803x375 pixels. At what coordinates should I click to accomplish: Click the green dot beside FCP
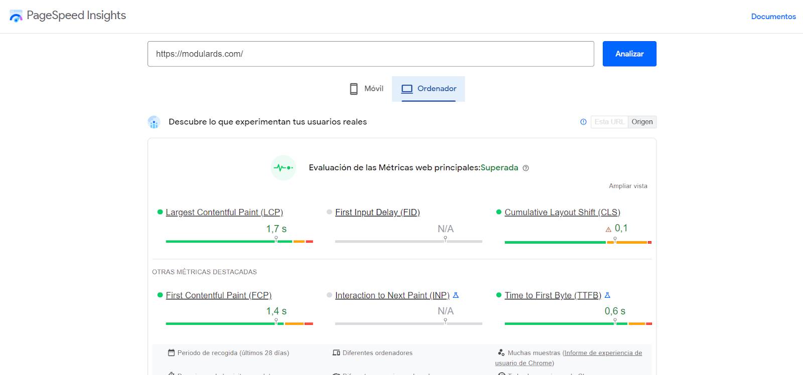coord(160,295)
